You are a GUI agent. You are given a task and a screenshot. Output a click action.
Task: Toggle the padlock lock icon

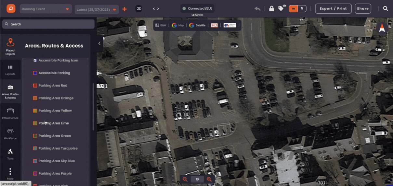(271, 9)
